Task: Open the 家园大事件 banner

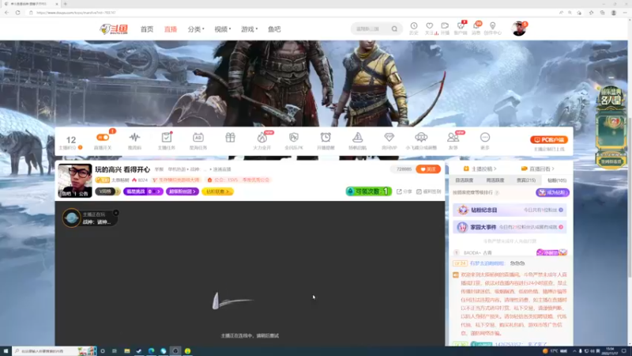Action: tap(510, 227)
